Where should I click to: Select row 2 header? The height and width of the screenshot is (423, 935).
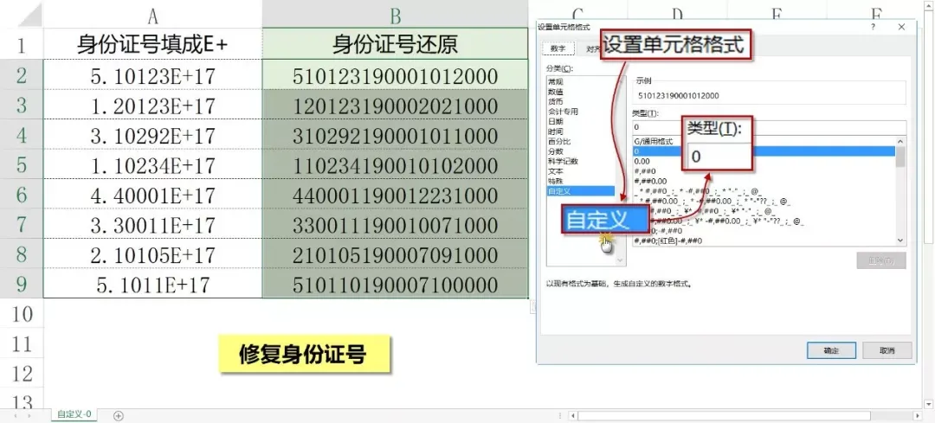pos(22,75)
